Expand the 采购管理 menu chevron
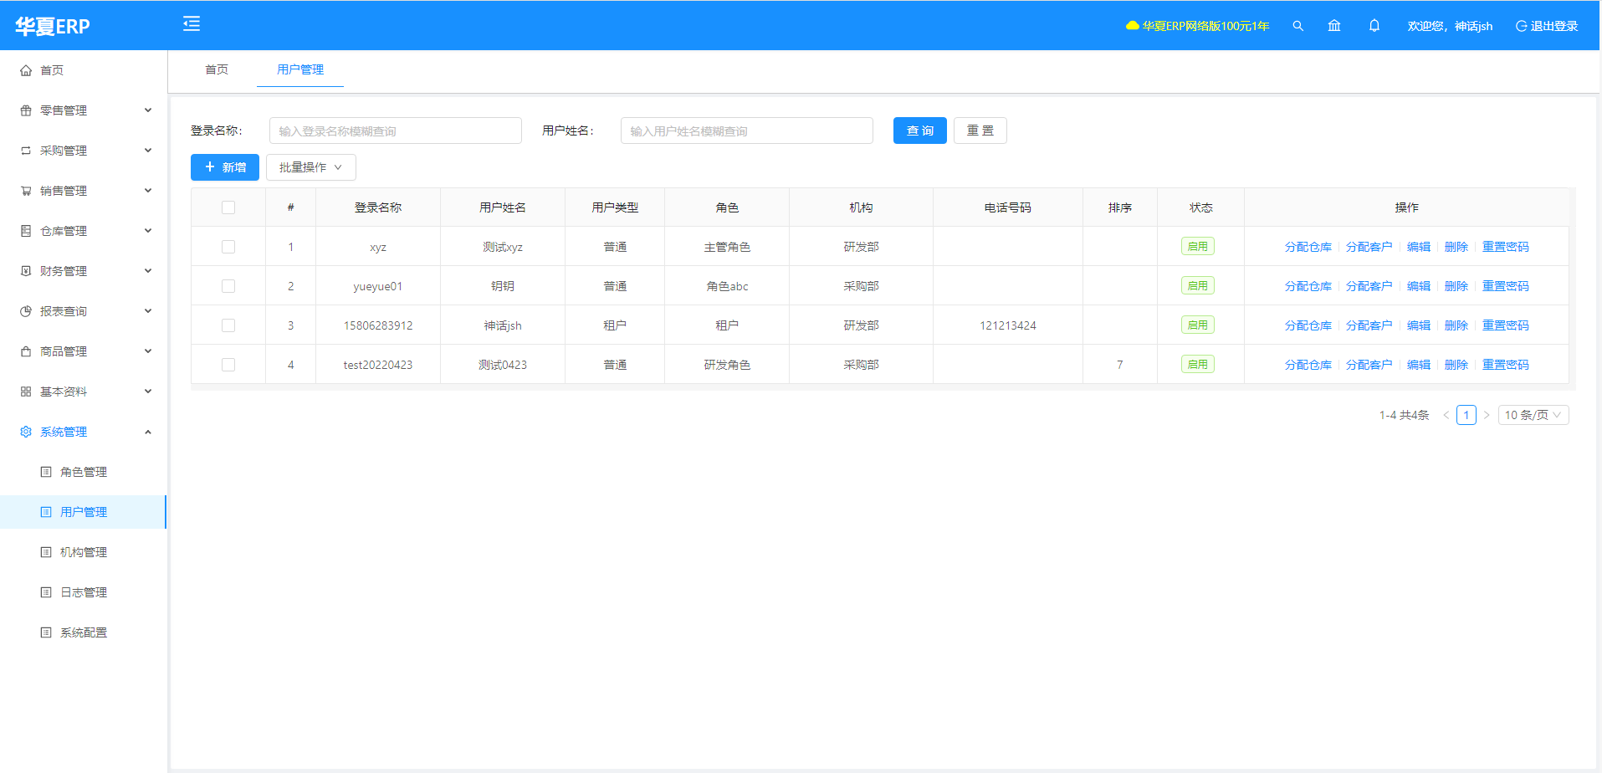Viewport: 1602px width, 773px height. [148, 151]
